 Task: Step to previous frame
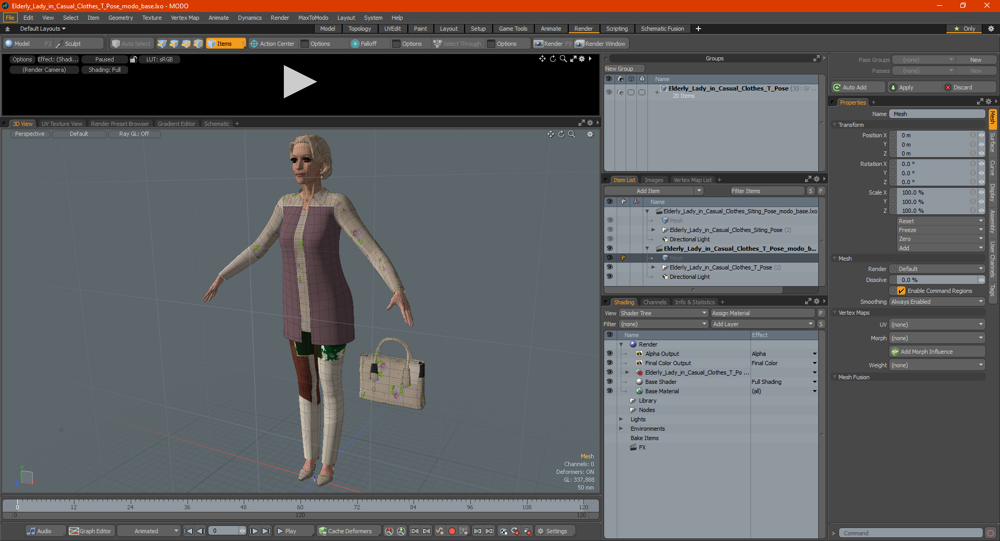[x=201, y=531]
